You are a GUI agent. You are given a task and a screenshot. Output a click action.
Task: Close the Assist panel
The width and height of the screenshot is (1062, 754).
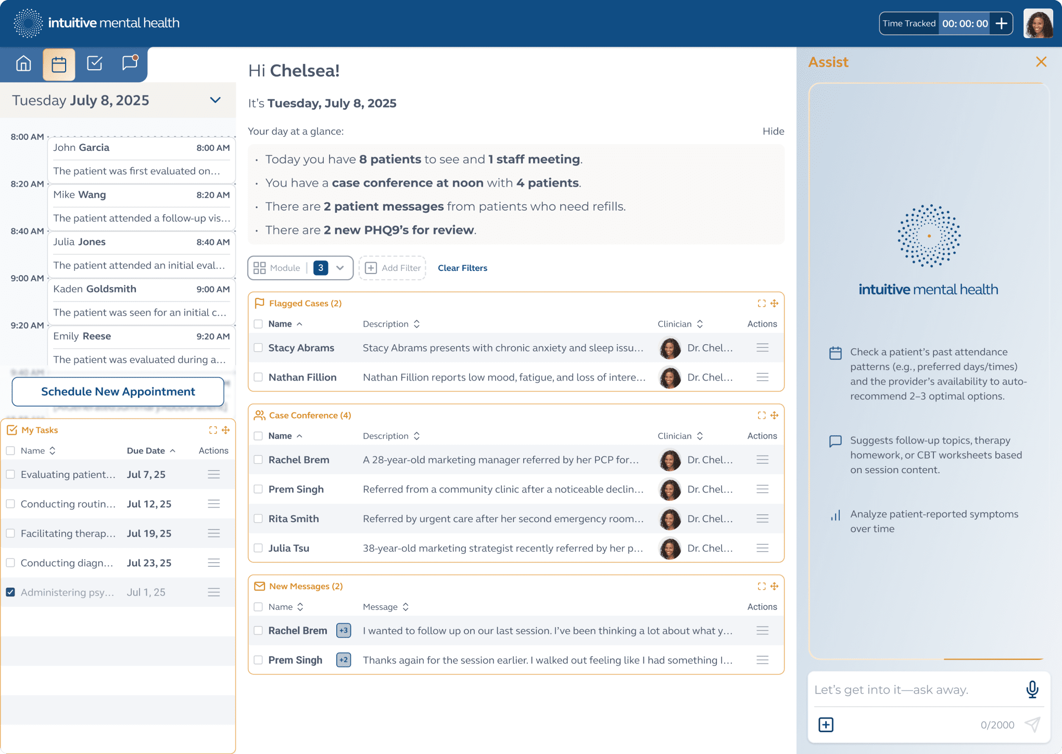click(x=1041, y=62)
